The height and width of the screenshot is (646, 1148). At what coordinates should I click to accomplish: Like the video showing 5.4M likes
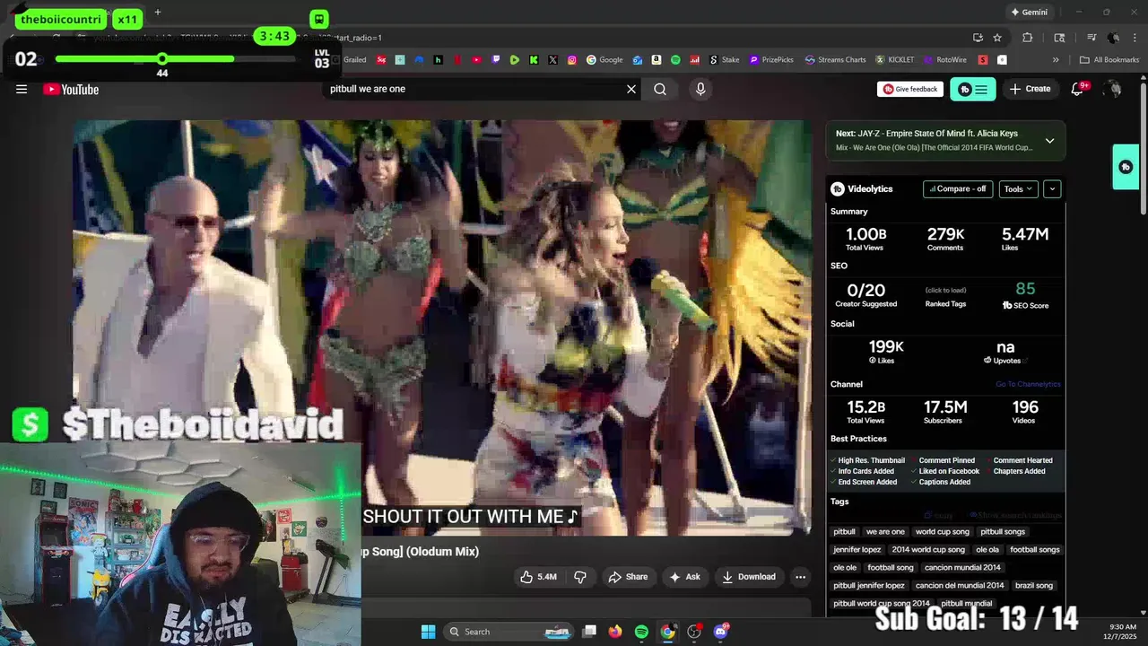(539, 577)
